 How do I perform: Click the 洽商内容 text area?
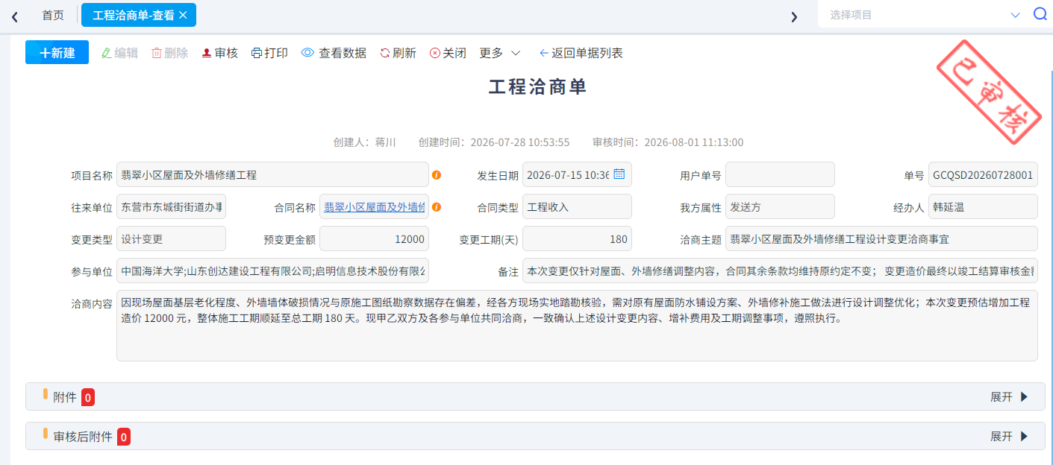[x=577, y=326]
